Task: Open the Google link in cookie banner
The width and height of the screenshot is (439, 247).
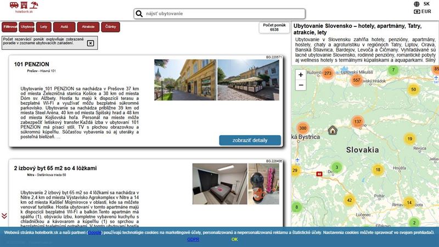Action: 94,232
